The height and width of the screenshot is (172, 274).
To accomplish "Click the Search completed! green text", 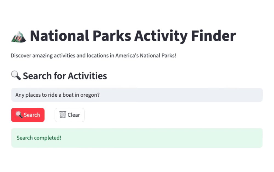I will tap(38, 138).
